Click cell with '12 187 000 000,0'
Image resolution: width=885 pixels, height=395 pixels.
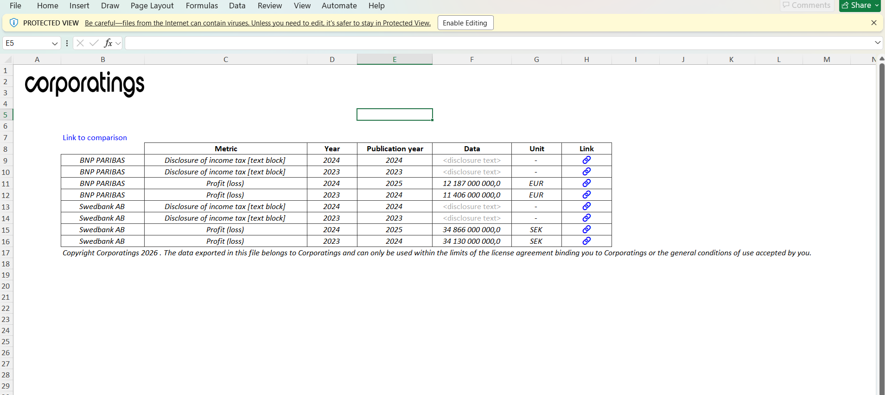click(x=472, y=183)
